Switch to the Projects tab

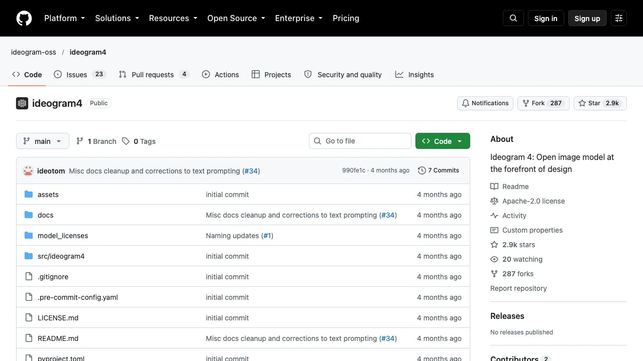tap(271, 75)
